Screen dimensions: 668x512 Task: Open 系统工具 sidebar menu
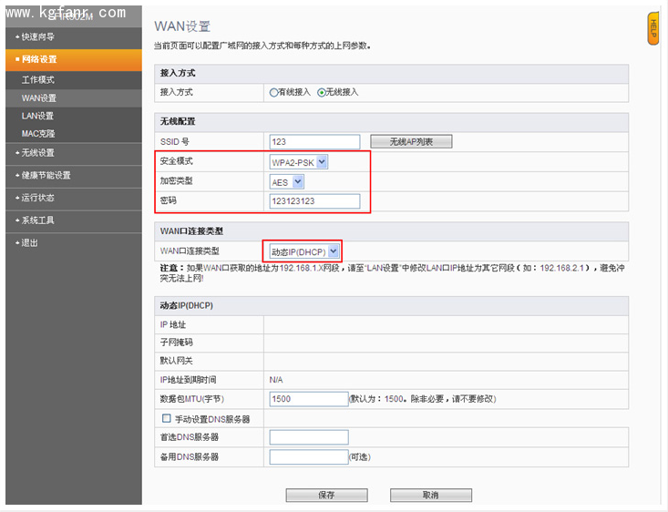point(38,220)
